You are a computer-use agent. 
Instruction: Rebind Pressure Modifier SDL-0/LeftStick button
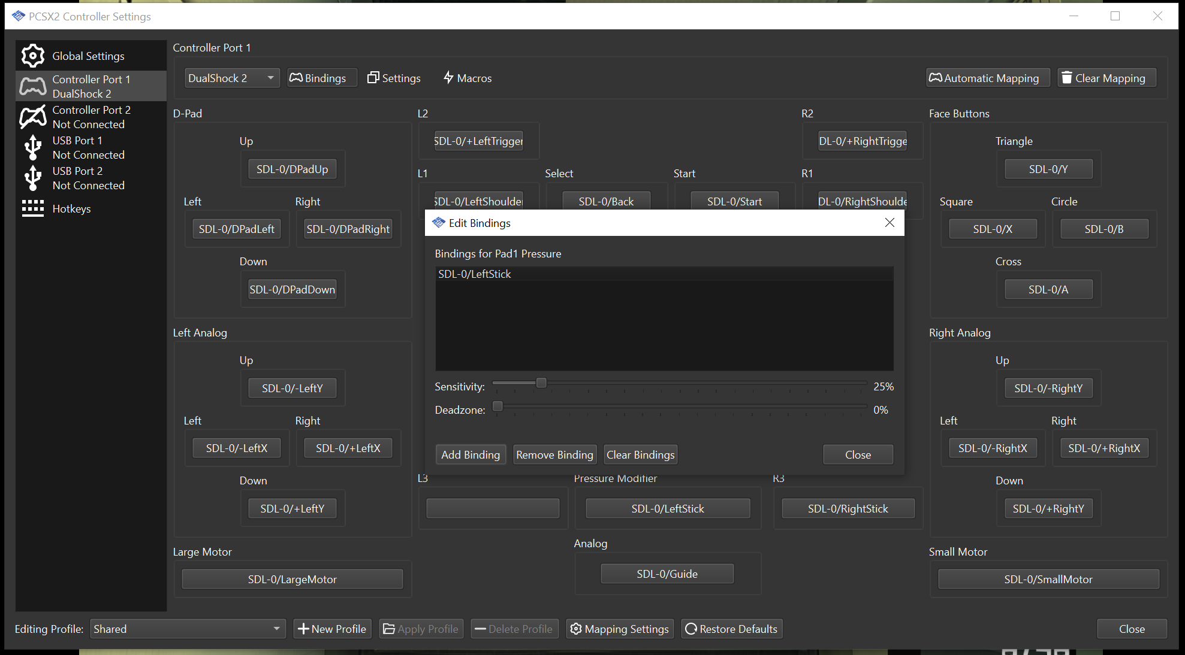[x=668, y=508]
